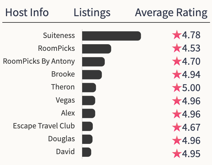Select the Suiteness host name

pos(59,35)
